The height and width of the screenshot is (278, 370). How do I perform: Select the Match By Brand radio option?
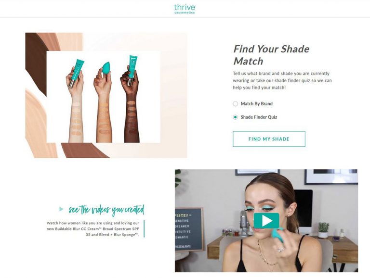[x=235, y=104]
